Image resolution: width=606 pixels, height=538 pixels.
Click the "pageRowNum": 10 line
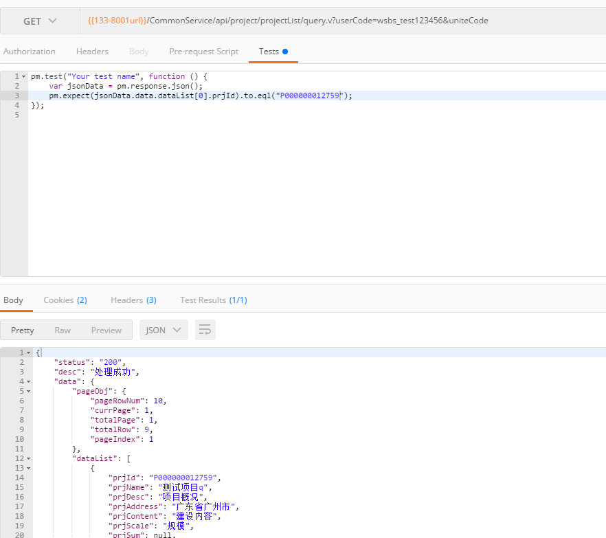point(128,401)
